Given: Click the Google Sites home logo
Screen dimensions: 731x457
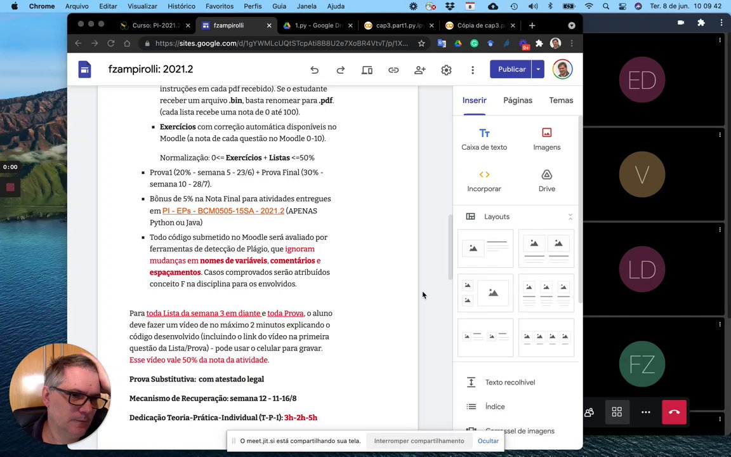Looking at the screenshot, I should pyautogui.click(x=84, y=69).
